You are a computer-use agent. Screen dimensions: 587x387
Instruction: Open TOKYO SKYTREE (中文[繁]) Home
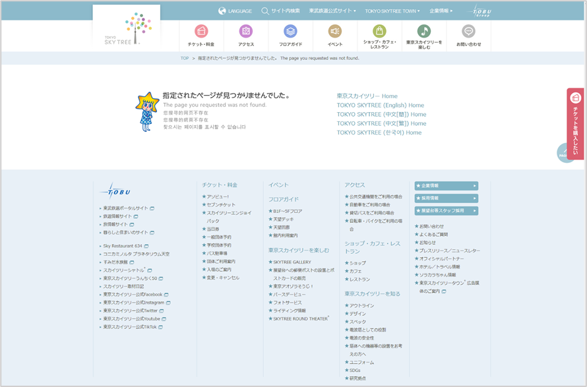381,123
